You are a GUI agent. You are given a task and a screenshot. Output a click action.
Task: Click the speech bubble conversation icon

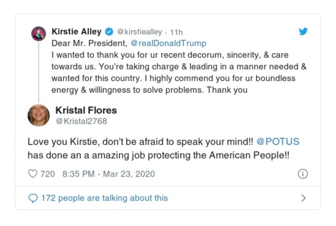point(33,198)
